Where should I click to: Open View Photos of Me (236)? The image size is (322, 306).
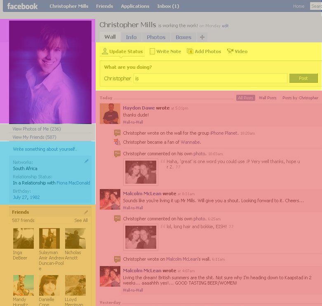[x=37, y=129]
